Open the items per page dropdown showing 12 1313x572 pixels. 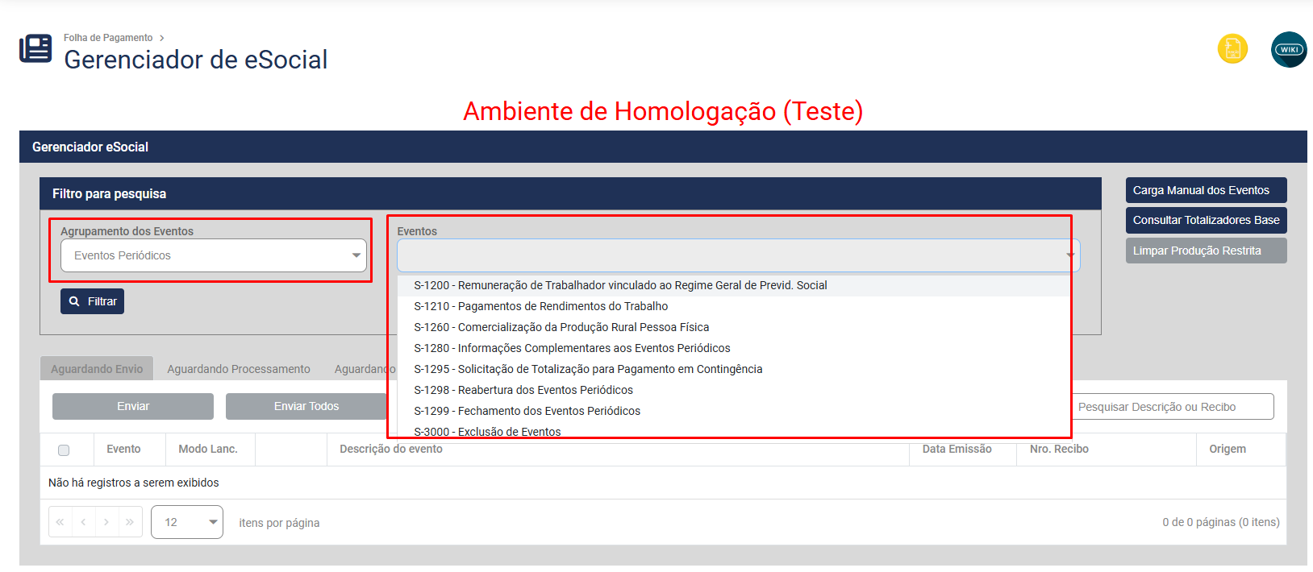pos(187,522)
